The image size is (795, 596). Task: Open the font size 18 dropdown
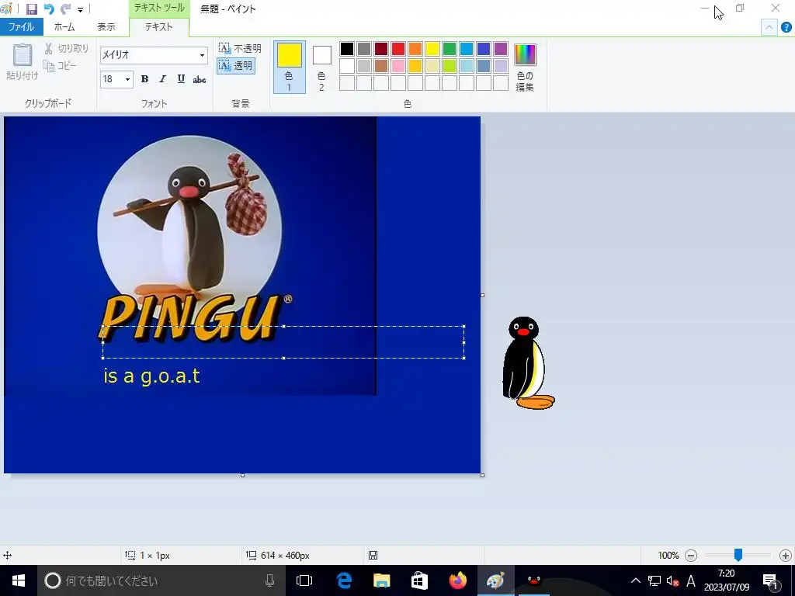click(x=128, y=79)
